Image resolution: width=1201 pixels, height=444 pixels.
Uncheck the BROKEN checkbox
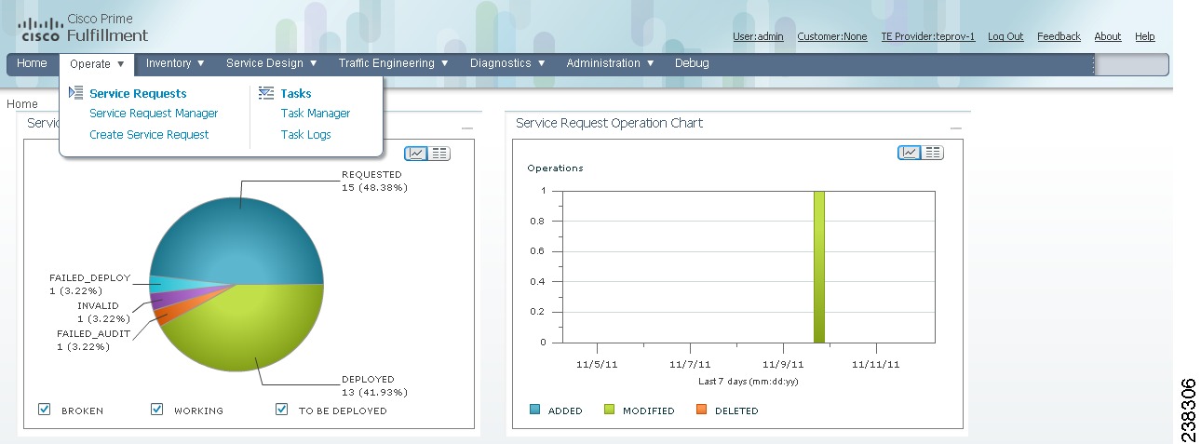coord(44,409)
